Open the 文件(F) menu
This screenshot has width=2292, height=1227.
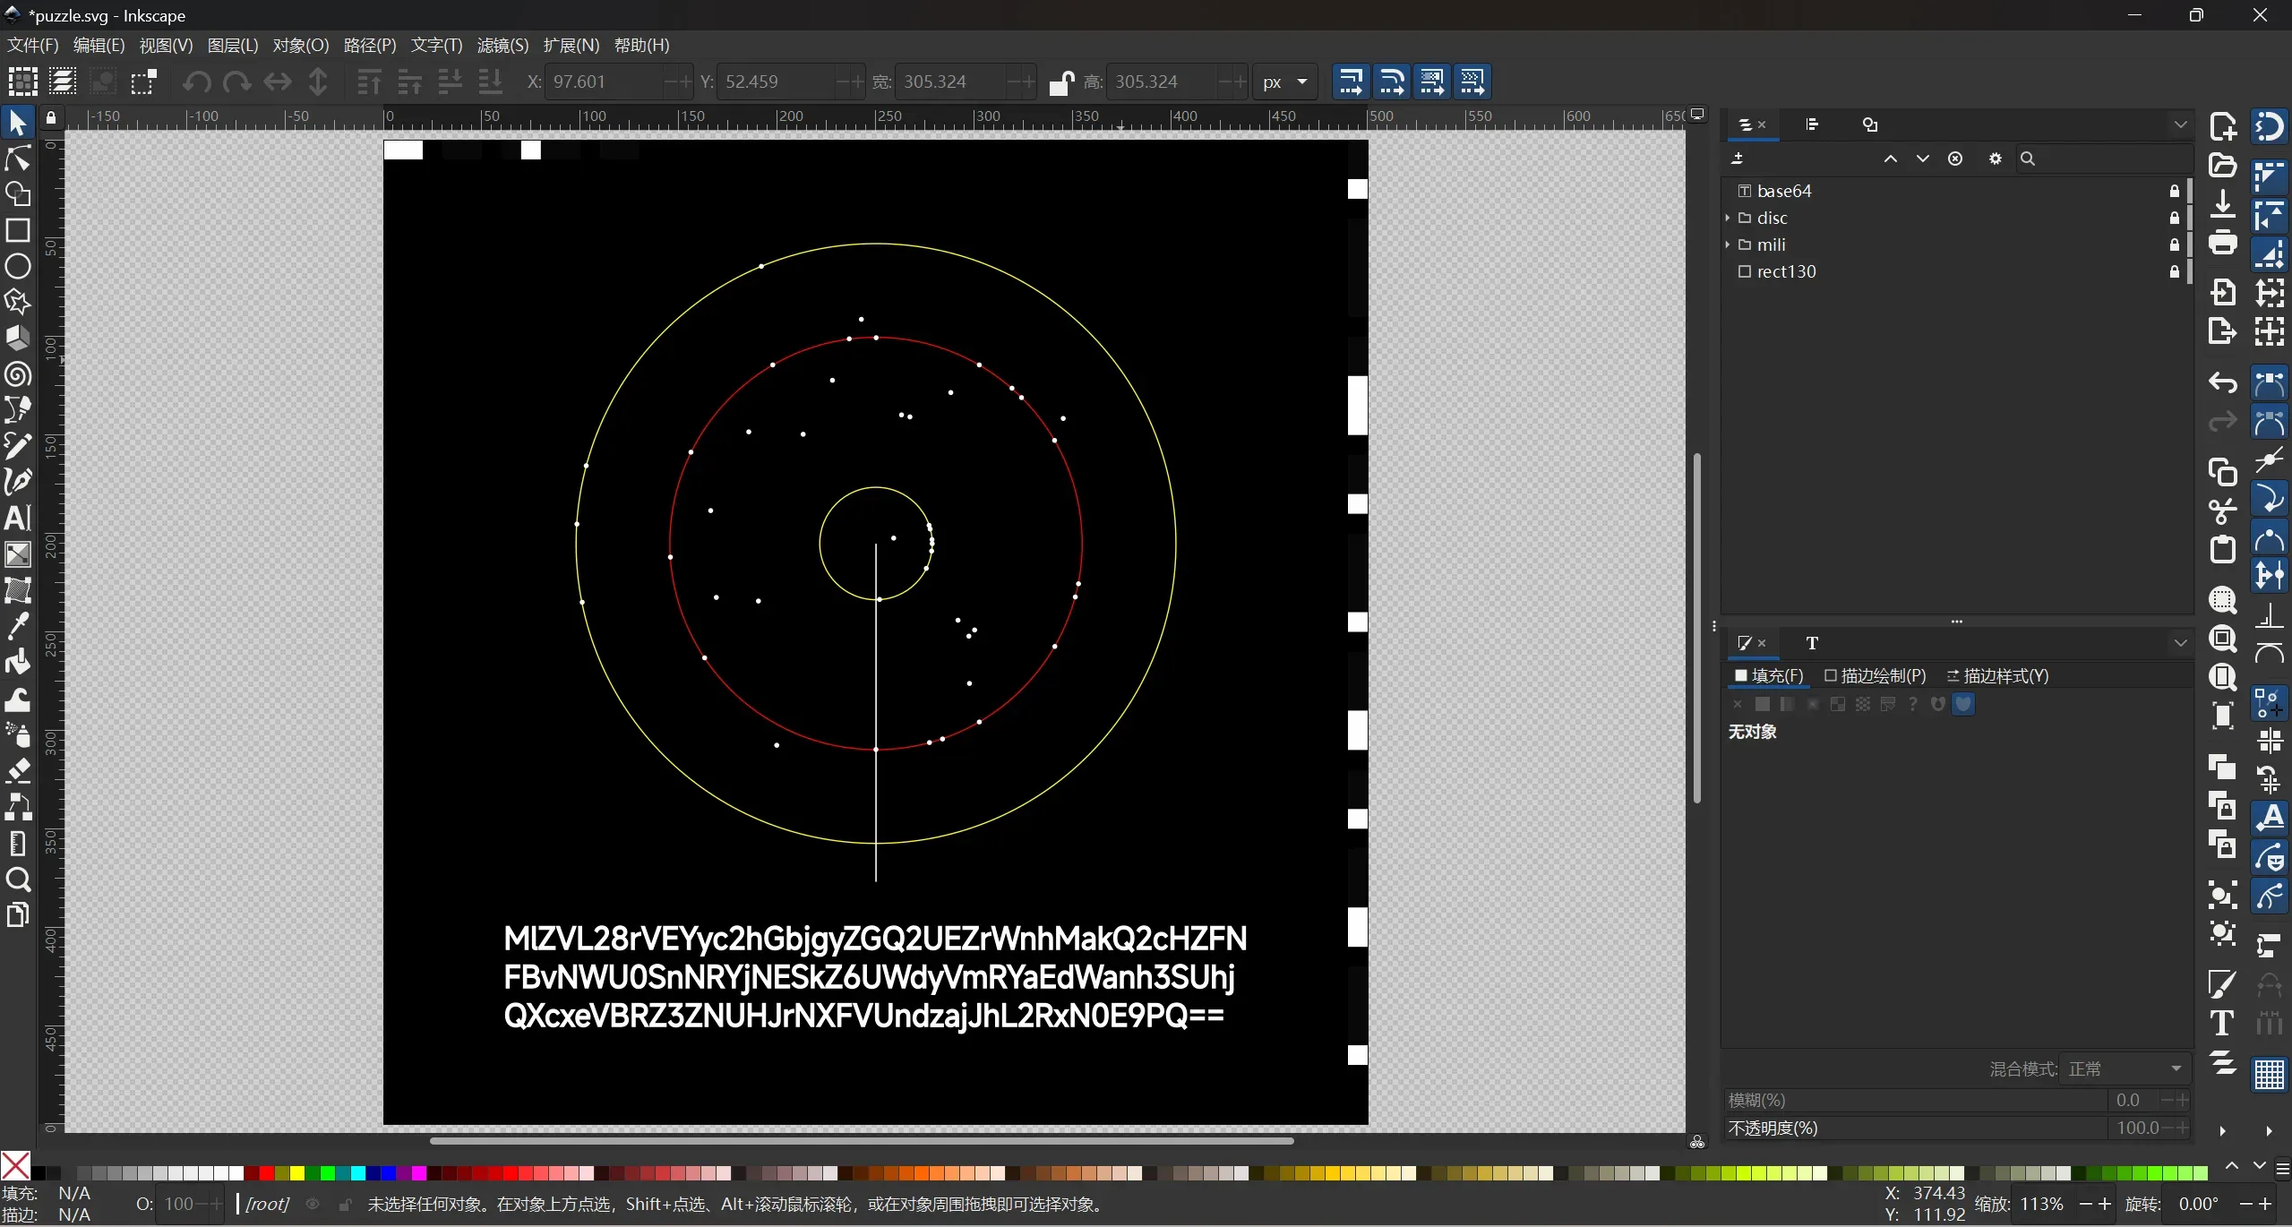tap(33, 45)
